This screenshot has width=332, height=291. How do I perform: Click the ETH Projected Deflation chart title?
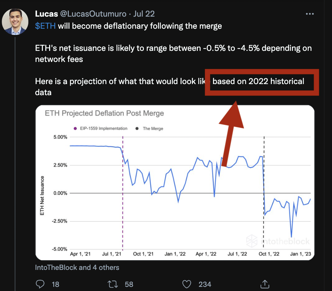tap(104, 113)
